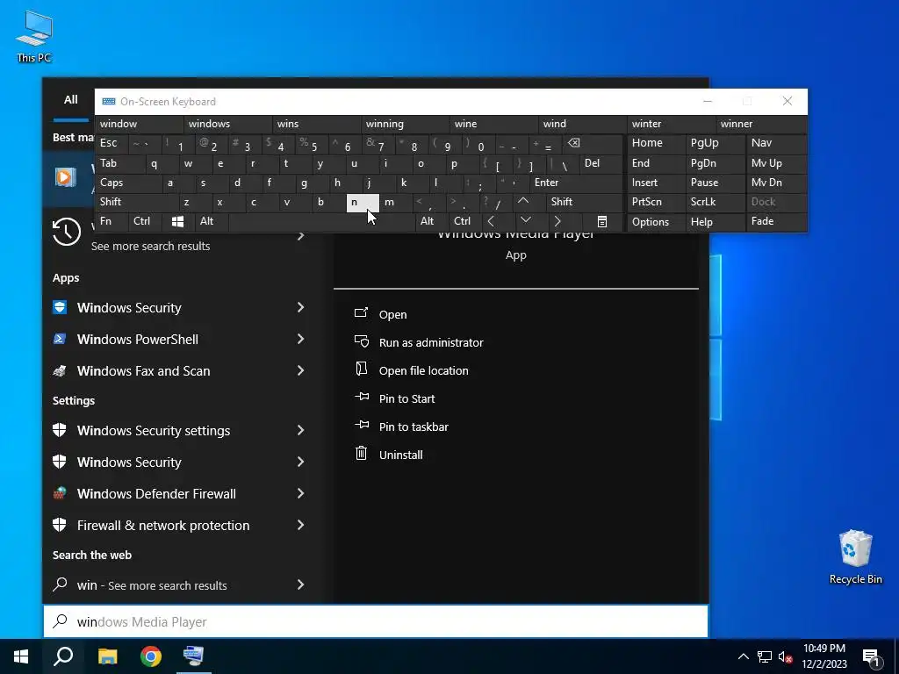
Task: Click the search text input box
Action: [x=376, y=621]
